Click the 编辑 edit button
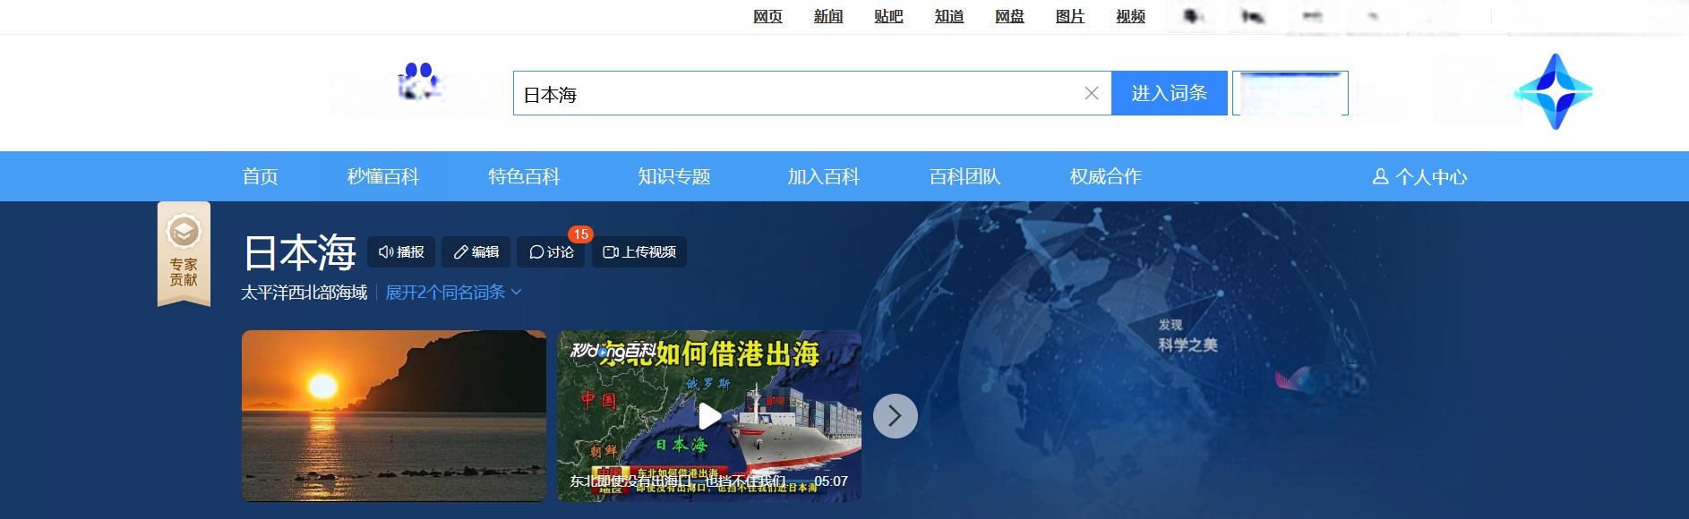This screenshot has height=519, width=1689. coord(476,252)
